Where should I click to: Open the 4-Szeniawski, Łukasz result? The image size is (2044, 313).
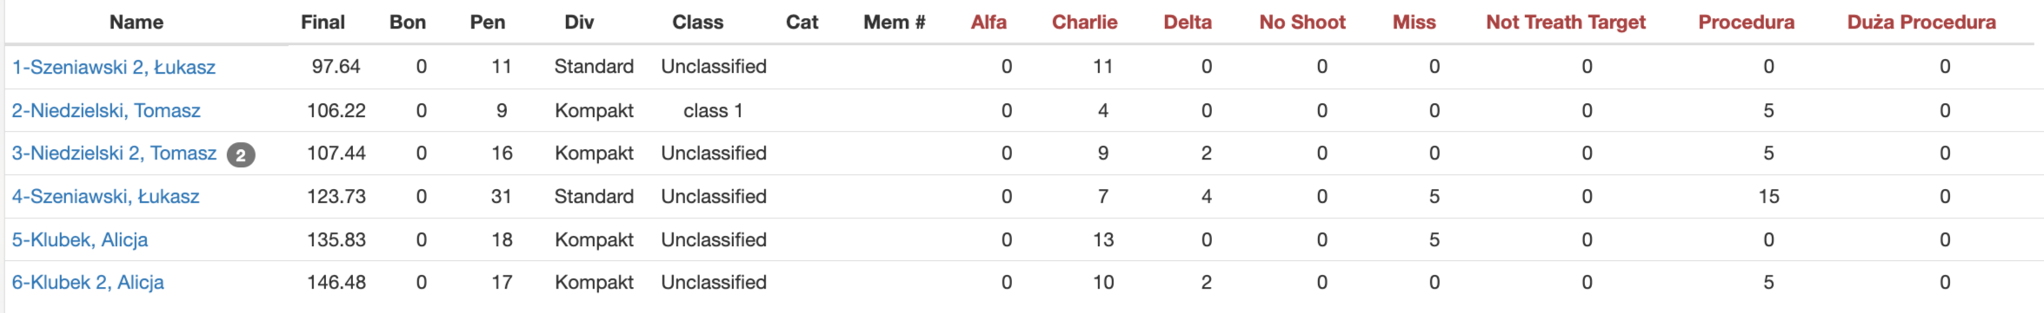[106, 197]
